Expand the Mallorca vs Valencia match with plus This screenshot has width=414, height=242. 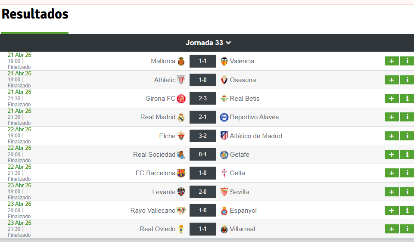tap(392, 61)
